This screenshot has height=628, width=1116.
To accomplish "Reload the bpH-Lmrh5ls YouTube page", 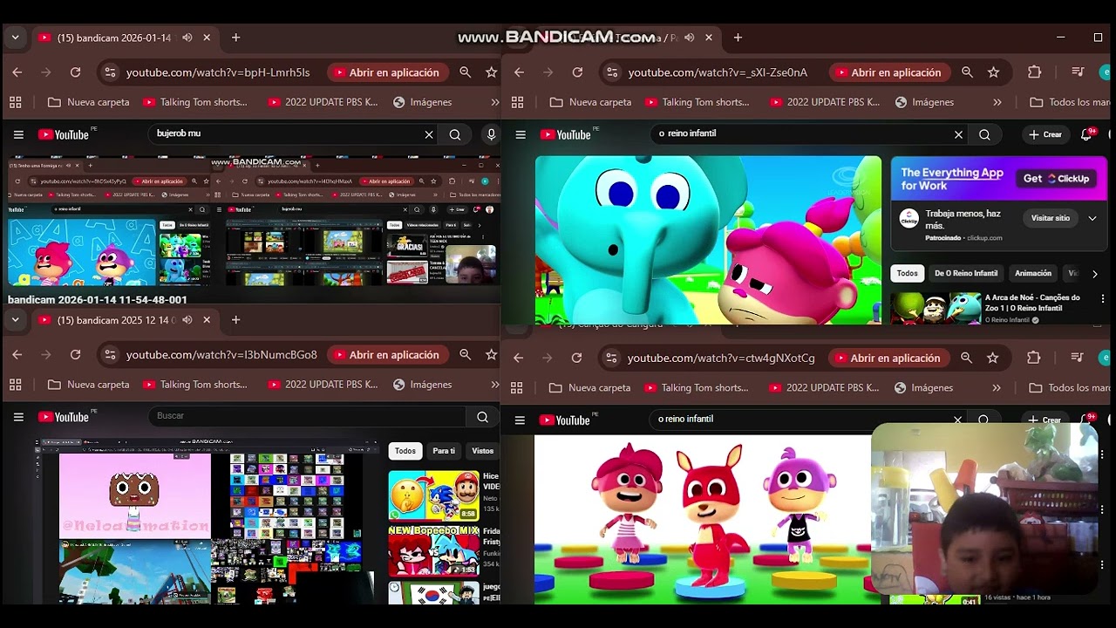I will pyautogui.click(x=76, y=72).
